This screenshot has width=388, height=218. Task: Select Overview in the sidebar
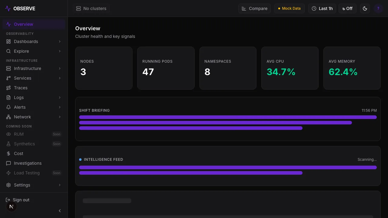pos(34,24)
